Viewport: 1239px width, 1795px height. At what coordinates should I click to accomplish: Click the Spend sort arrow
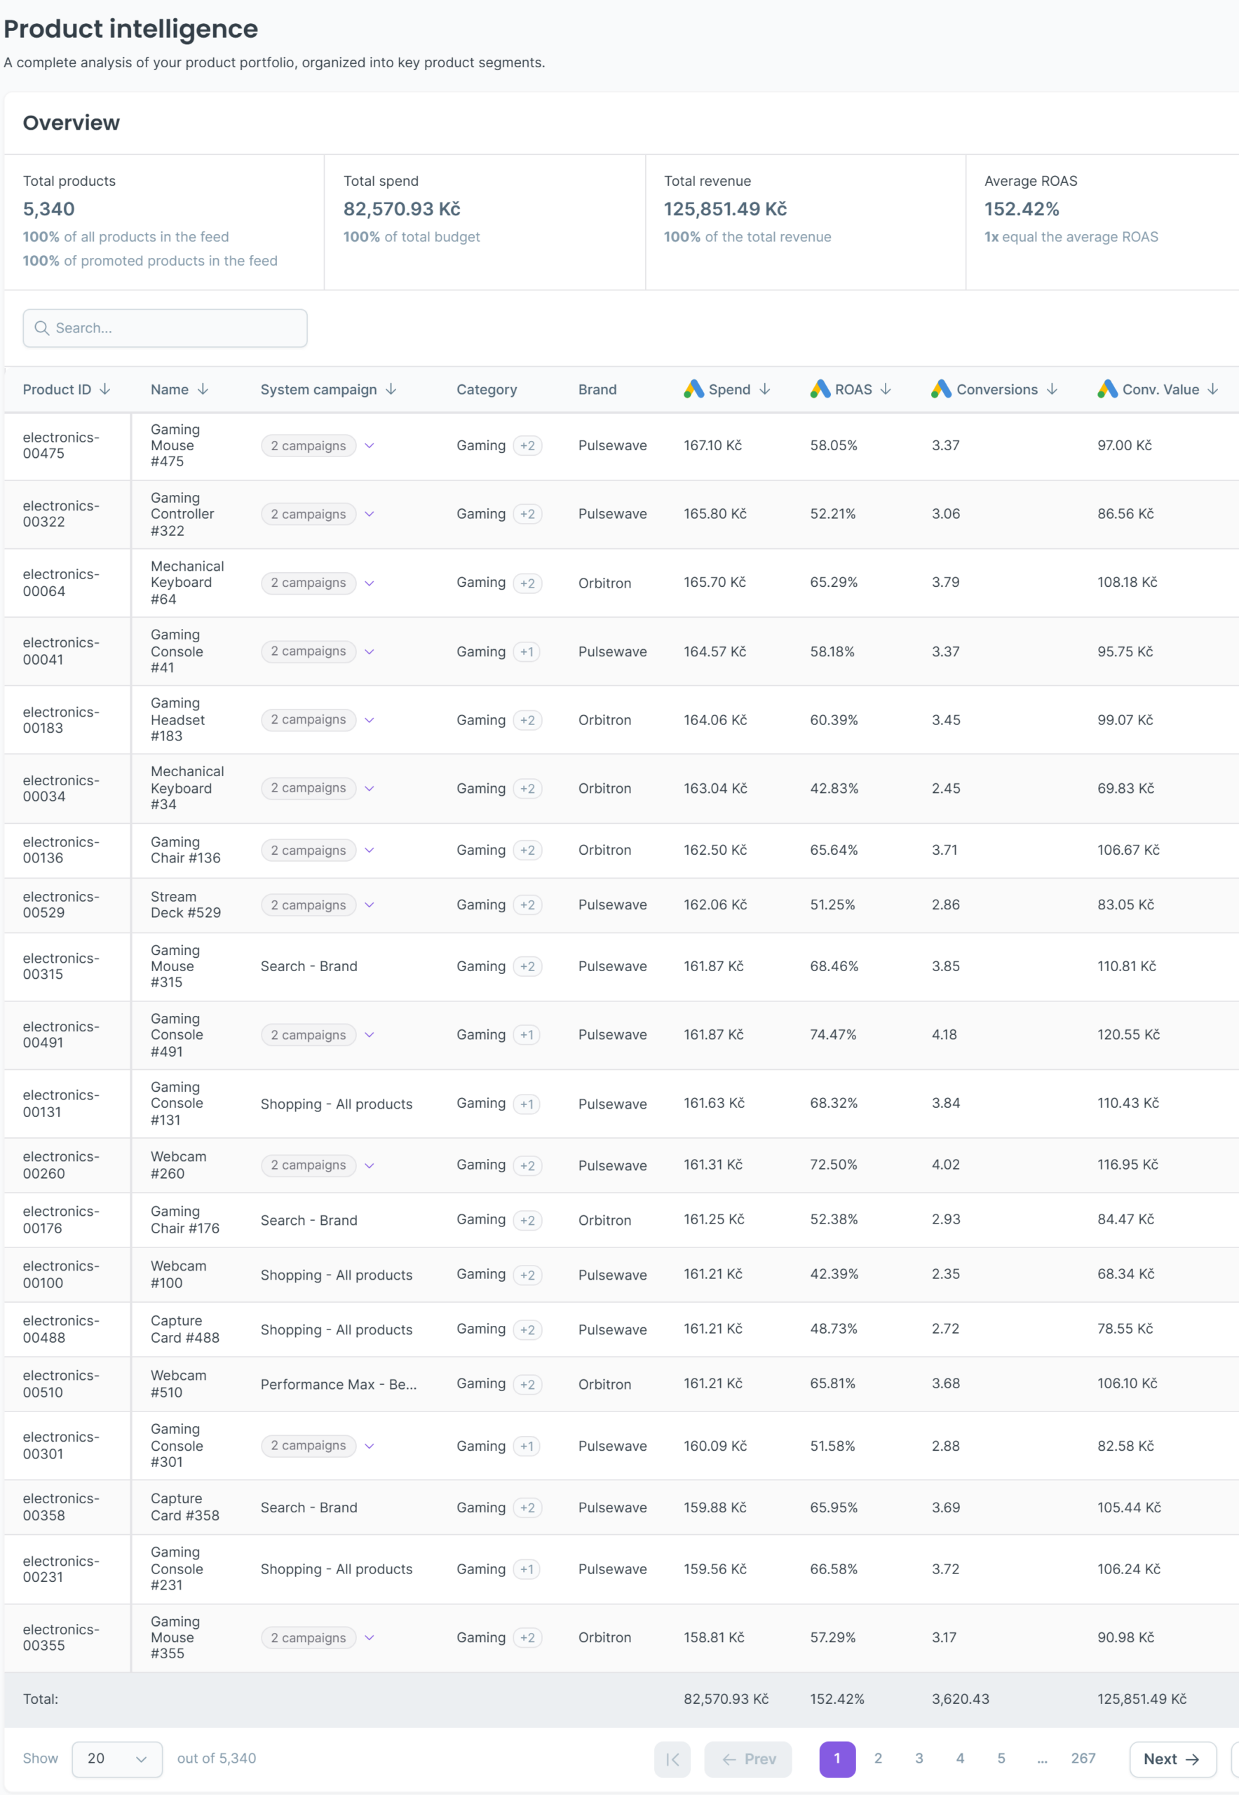coord(765,389)
